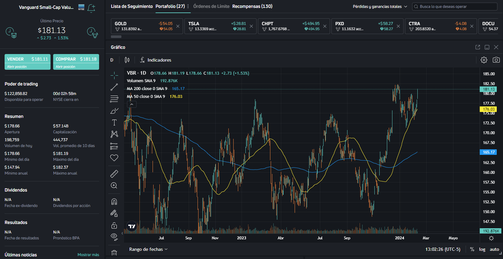Click COMPRAR button at $181.18

(x=76, y=62)
